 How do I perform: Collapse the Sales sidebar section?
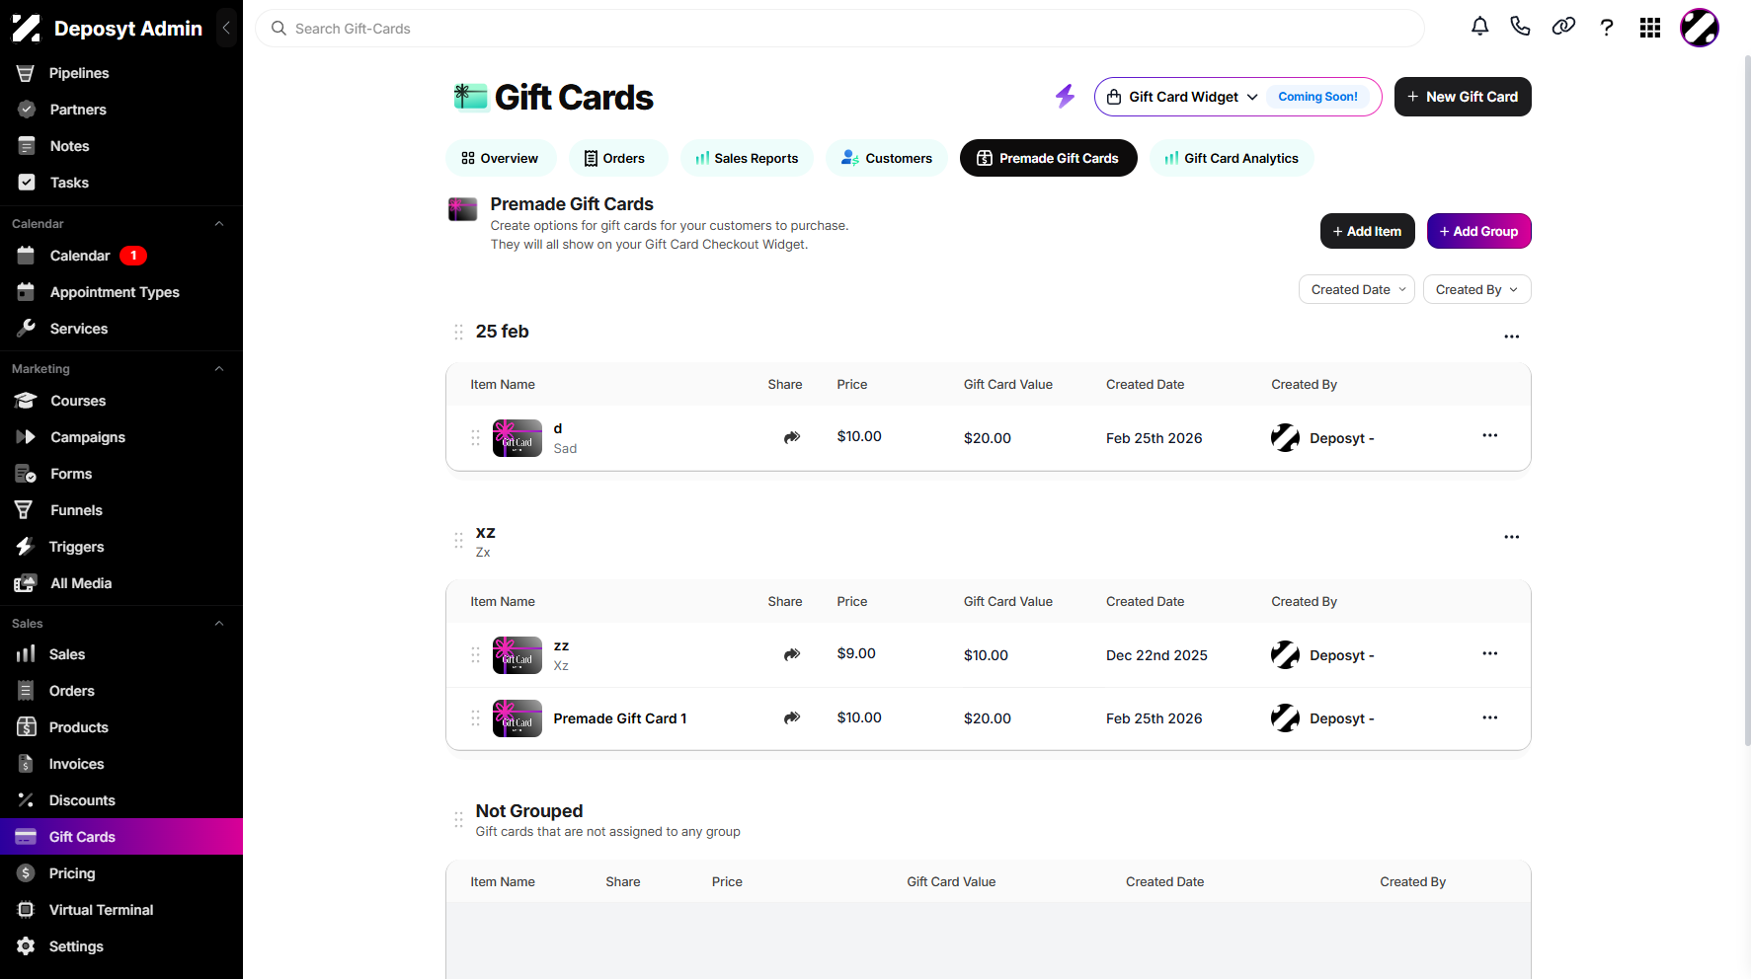pyautogui.click(x=219, y=624)
